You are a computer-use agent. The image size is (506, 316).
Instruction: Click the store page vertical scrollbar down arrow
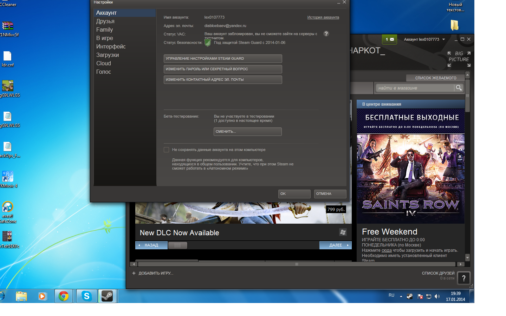coord(467,257)
